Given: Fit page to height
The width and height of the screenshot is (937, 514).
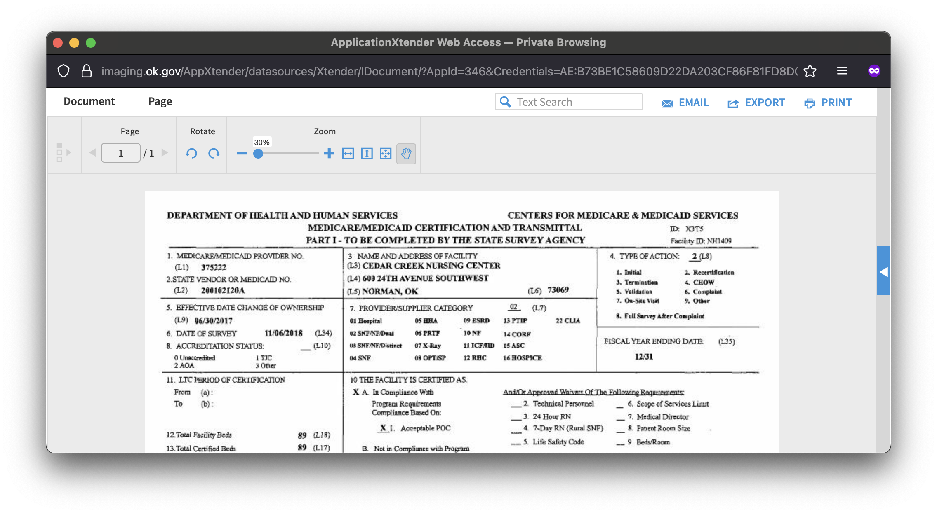Looking at the screenshot, I should click(x=367, y=154).
